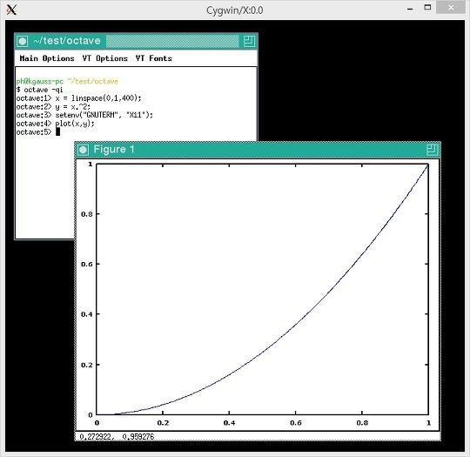
Task: Open window menu button of ~/test/octave terminal
Action: [x=23, y=41]
